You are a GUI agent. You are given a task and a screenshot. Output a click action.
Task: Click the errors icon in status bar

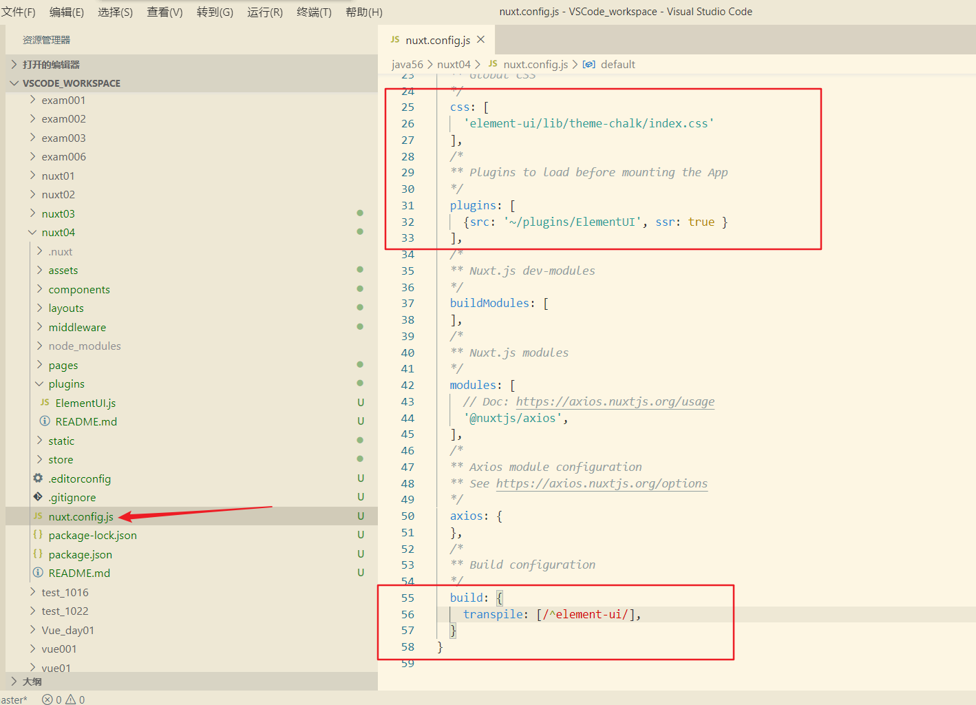[47, 699]
